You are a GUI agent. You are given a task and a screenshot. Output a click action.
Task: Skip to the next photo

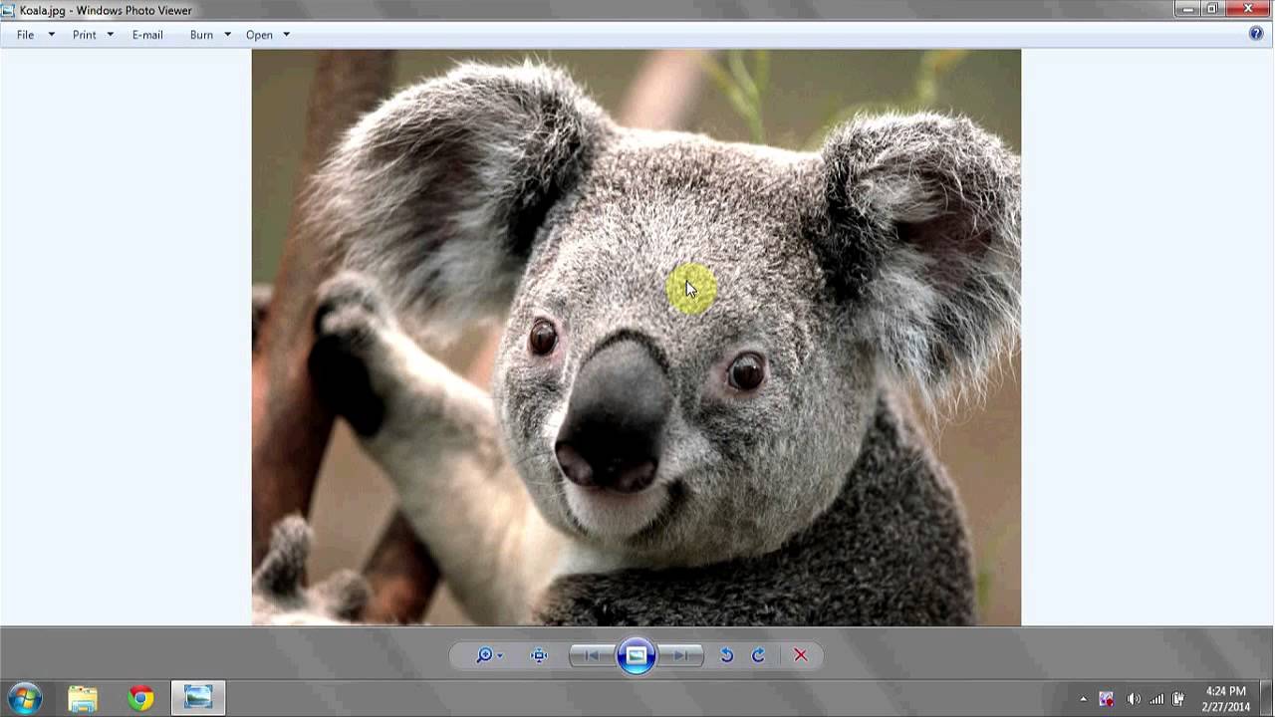coord(682,655)
